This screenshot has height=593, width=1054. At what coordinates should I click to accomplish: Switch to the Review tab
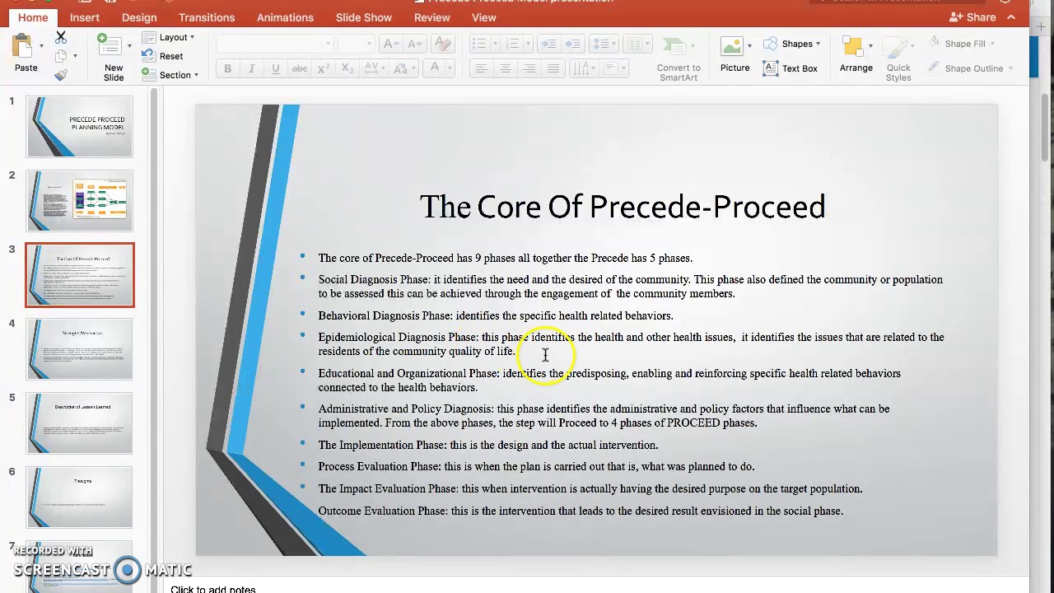[432, 17]
